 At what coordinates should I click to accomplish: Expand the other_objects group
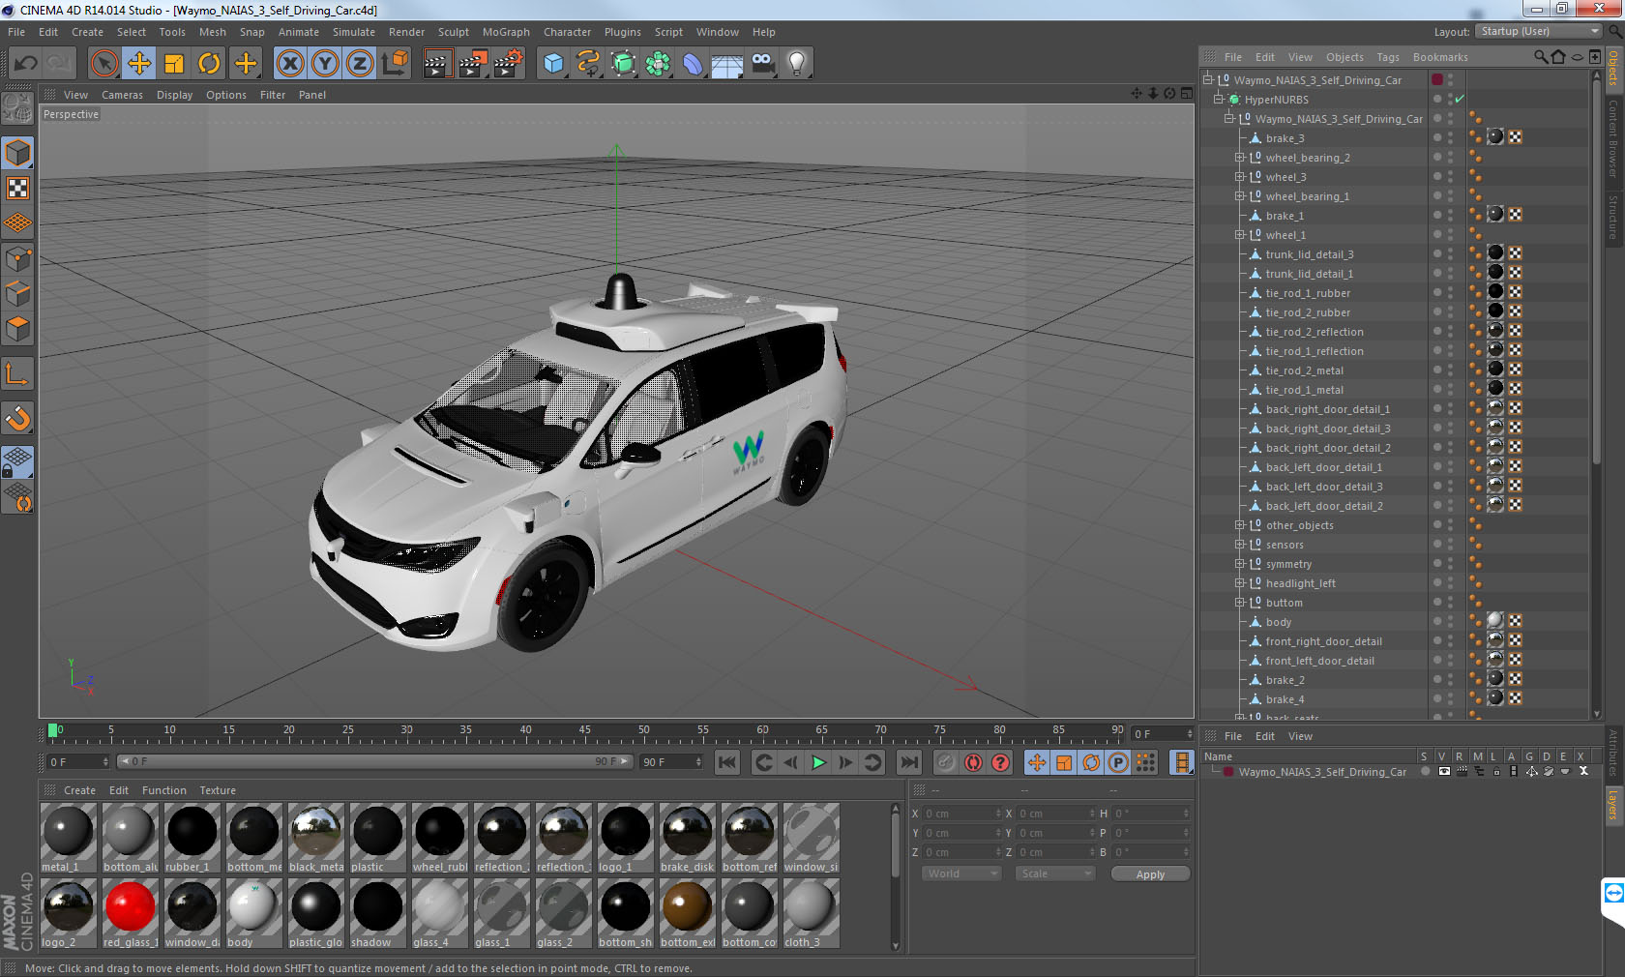(x=1239, y=525)
